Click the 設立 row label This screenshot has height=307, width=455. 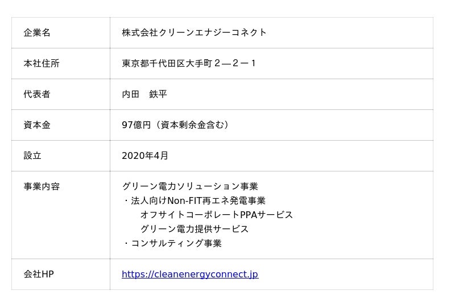32,156
